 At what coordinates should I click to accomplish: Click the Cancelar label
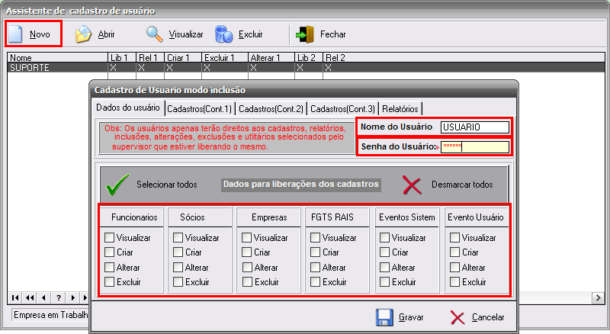click(488, 317)
